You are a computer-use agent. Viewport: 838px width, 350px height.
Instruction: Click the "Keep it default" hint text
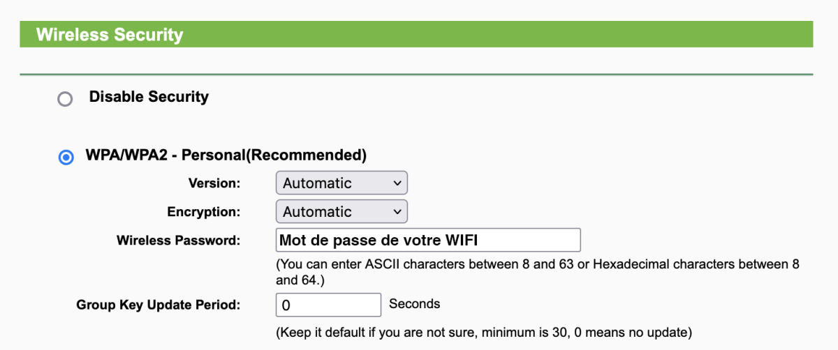click(x=483, y=330)
